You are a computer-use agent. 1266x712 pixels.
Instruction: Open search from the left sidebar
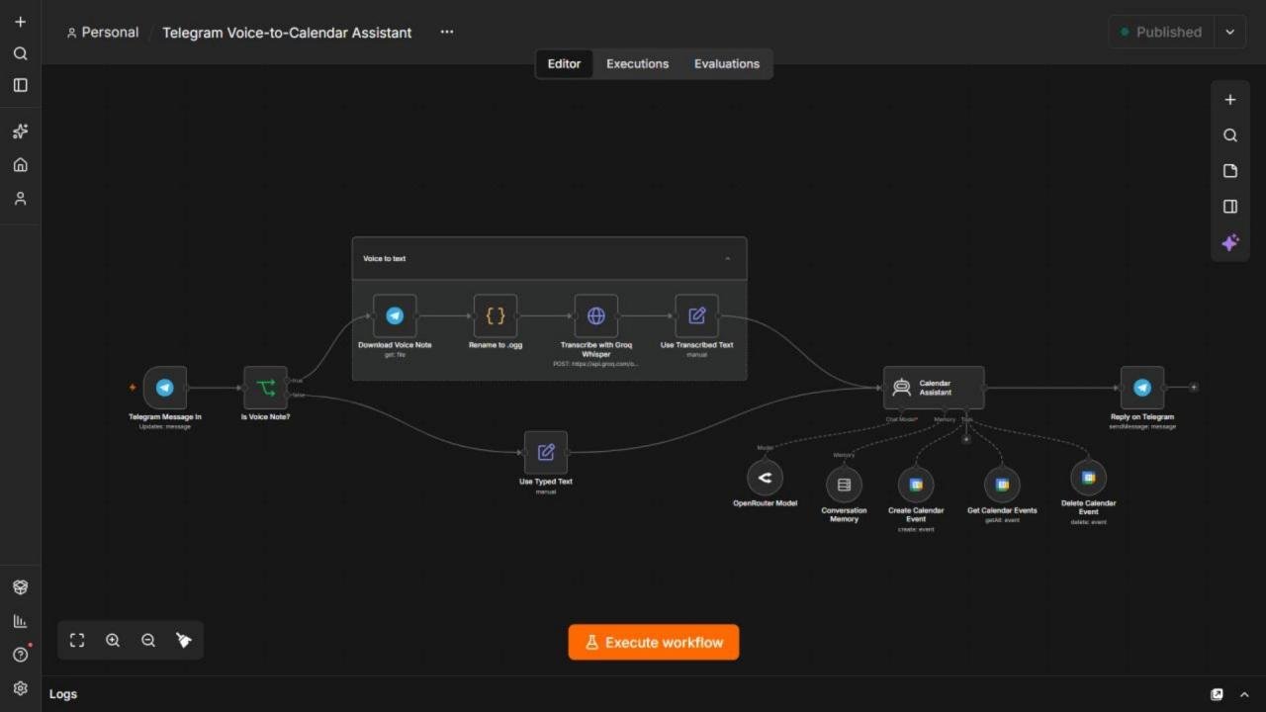point(20,53)
